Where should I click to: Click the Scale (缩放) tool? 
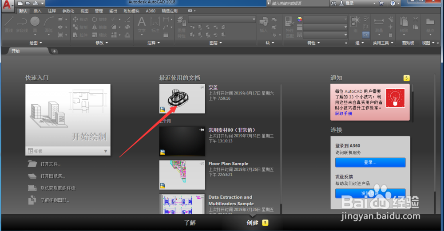pos(99,35)
